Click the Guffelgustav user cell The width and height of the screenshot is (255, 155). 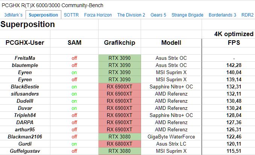25,151
